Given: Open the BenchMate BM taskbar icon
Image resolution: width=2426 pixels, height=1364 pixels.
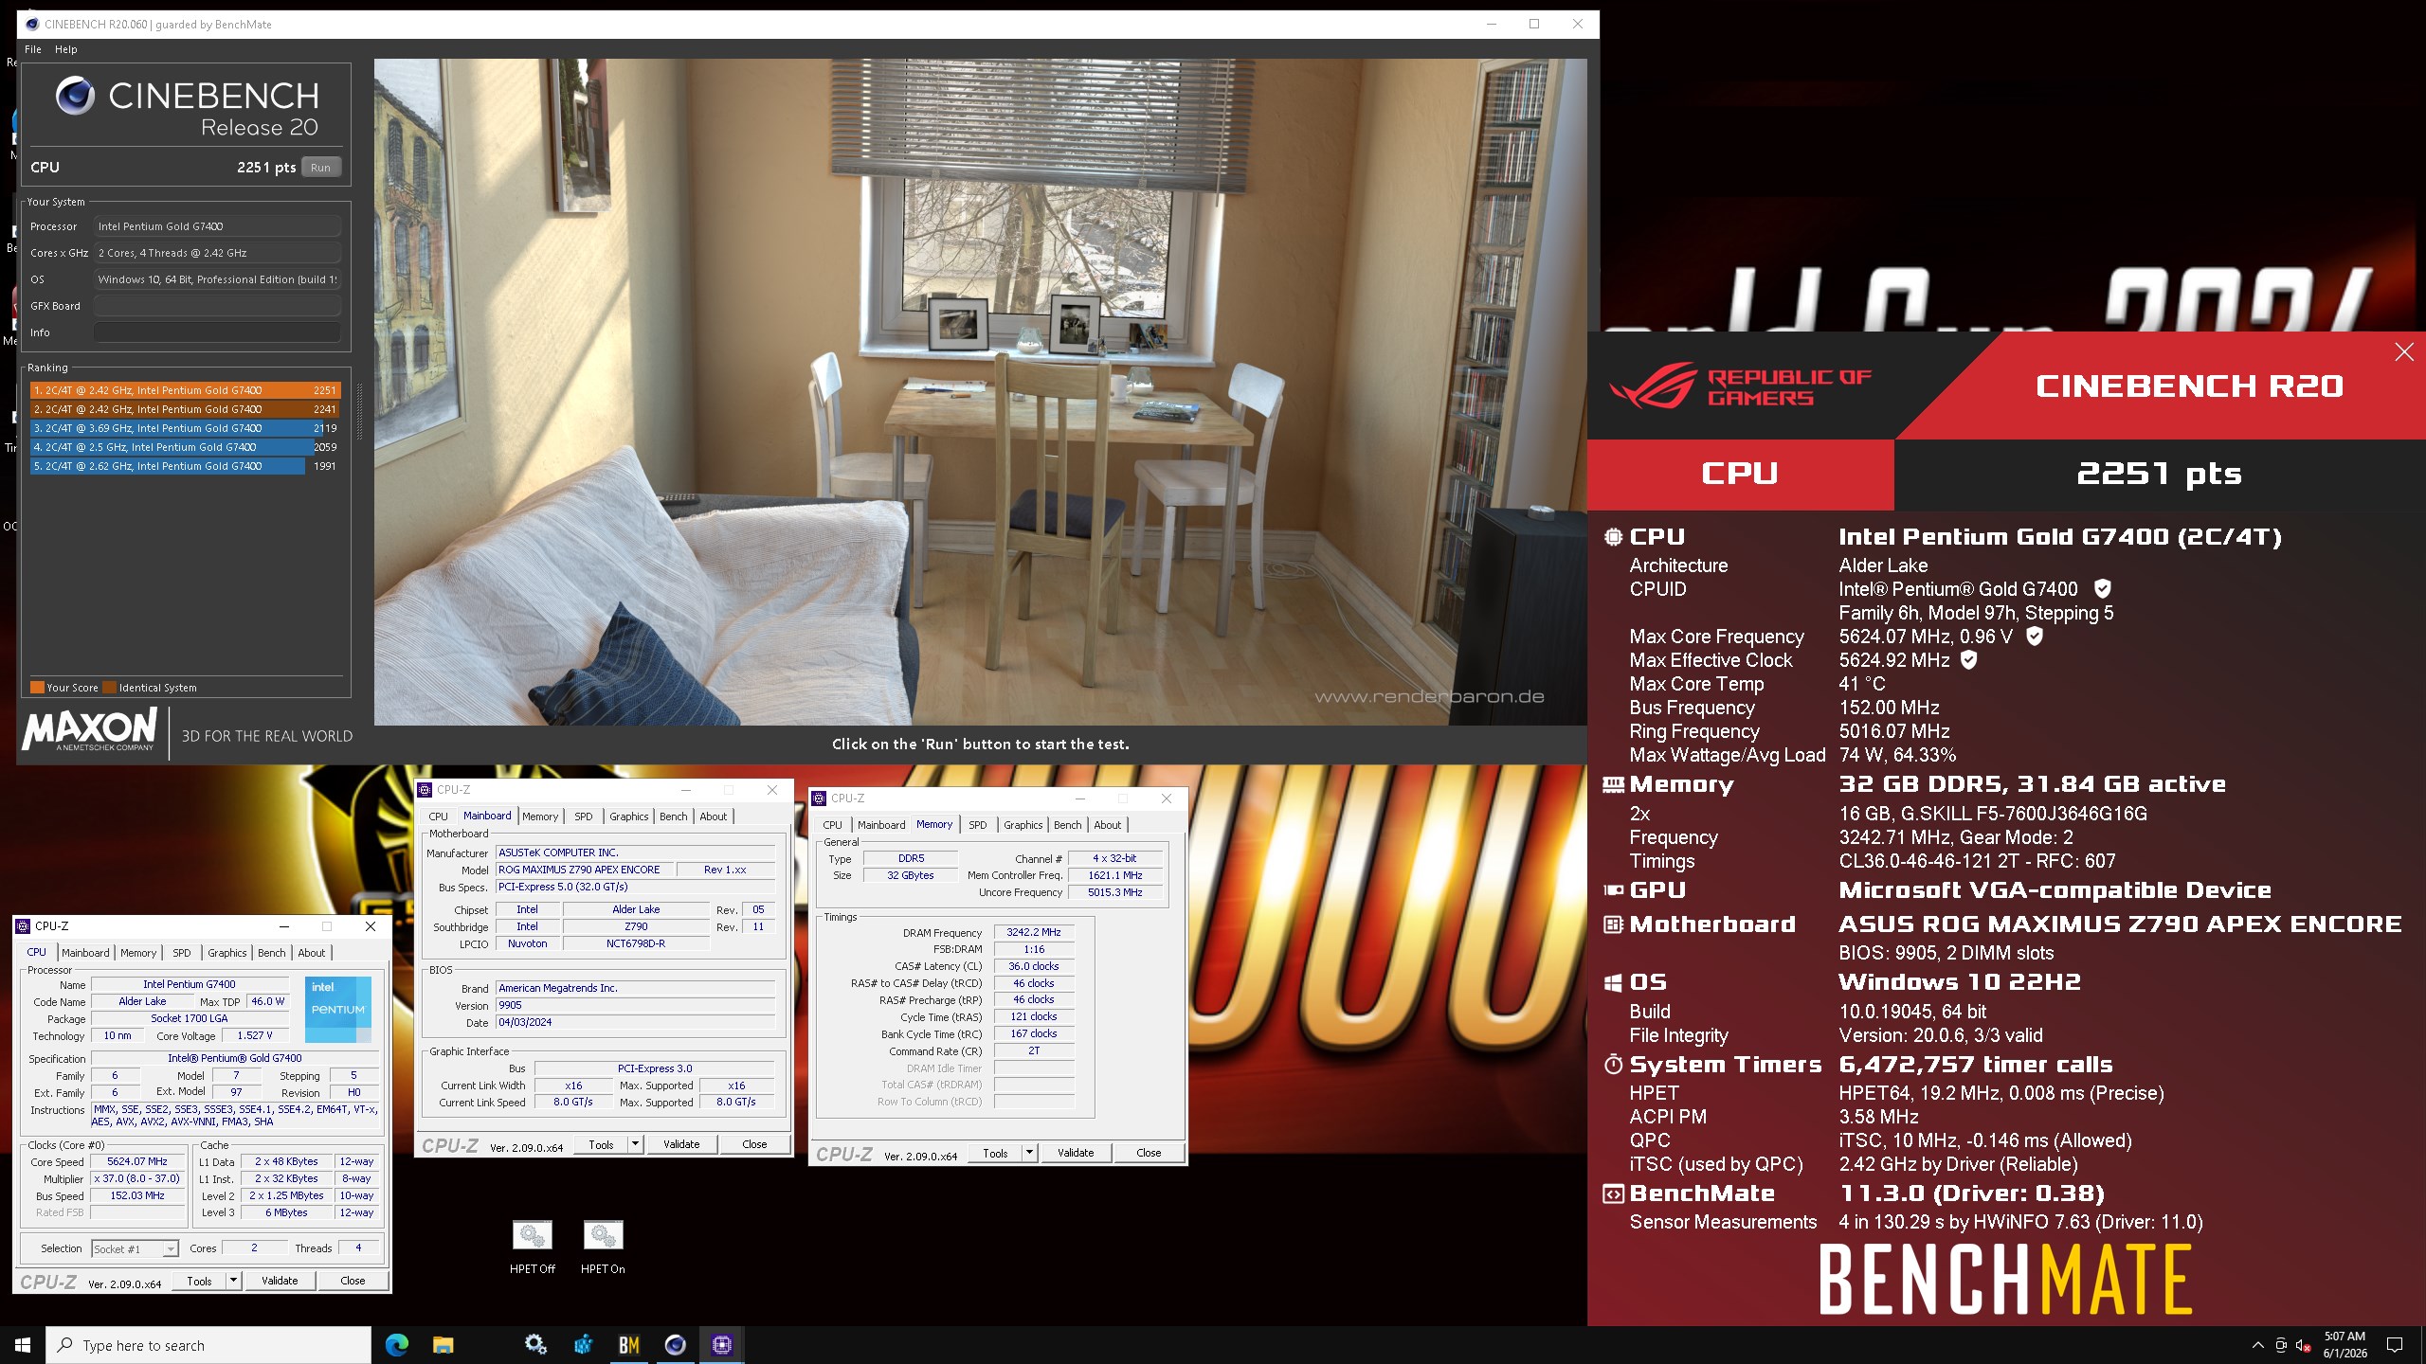Looking at the screenshot, I should 628,1344.
